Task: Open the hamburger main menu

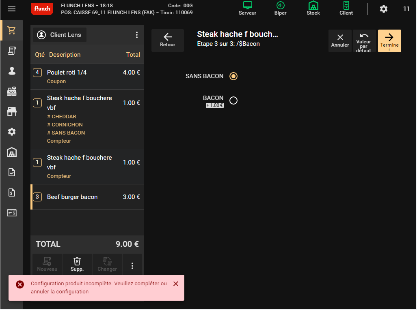Action: [12, 9]
